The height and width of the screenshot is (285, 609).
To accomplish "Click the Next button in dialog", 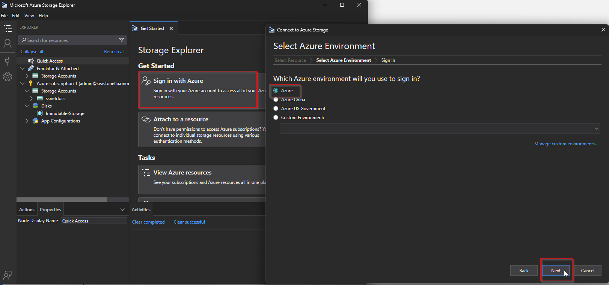I will [x=556, y=271].
